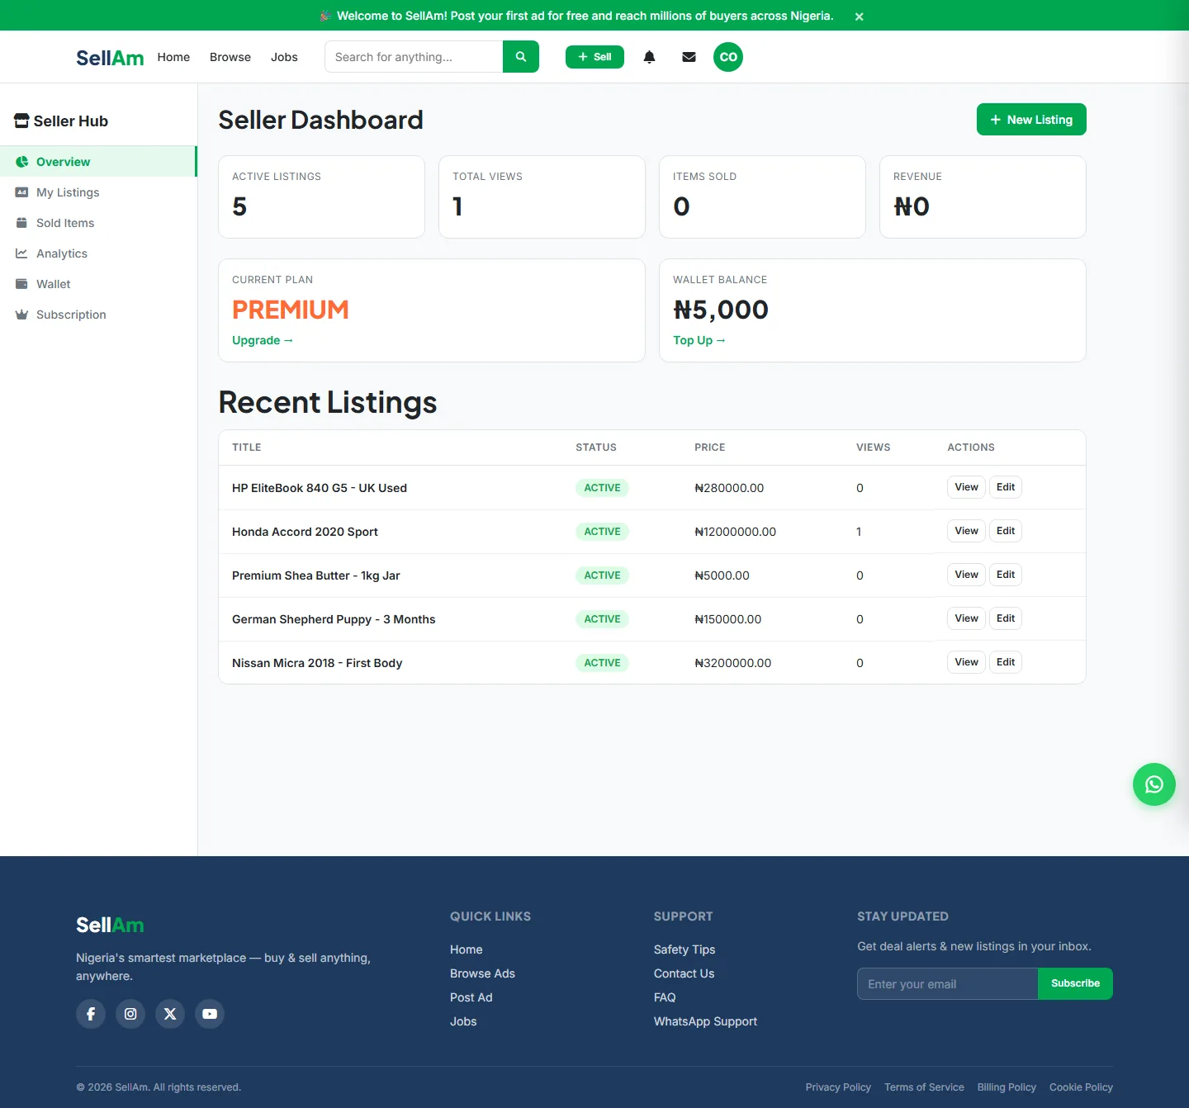Open Jobs in top navigation
Viewport: 1189px width, 1108px height.
[284, 57]
